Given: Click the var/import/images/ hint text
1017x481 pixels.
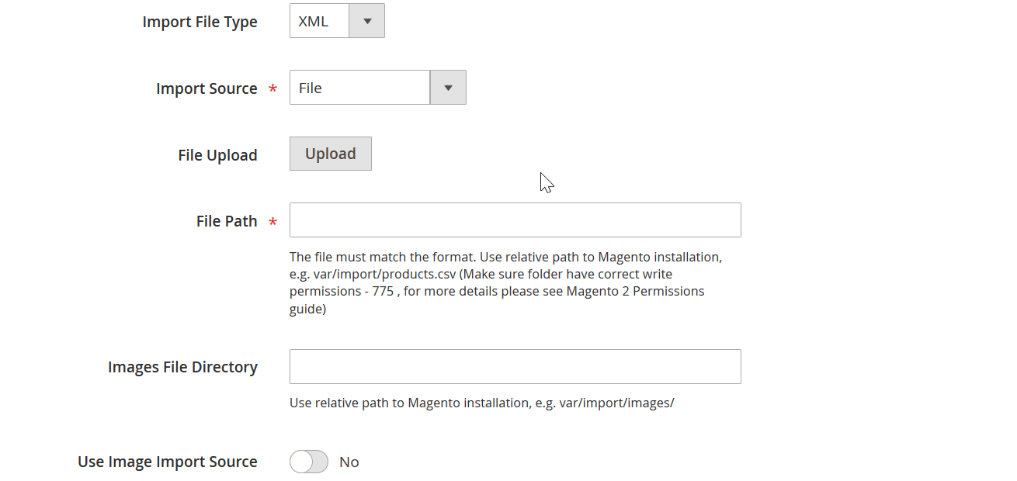Looking at the screenshot, I should tap(616, 403).
